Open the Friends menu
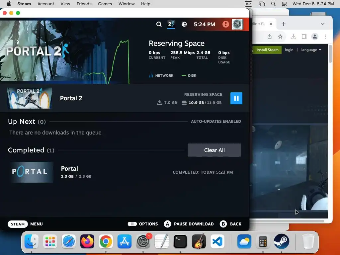340x255 pixels. pos(84,4)
